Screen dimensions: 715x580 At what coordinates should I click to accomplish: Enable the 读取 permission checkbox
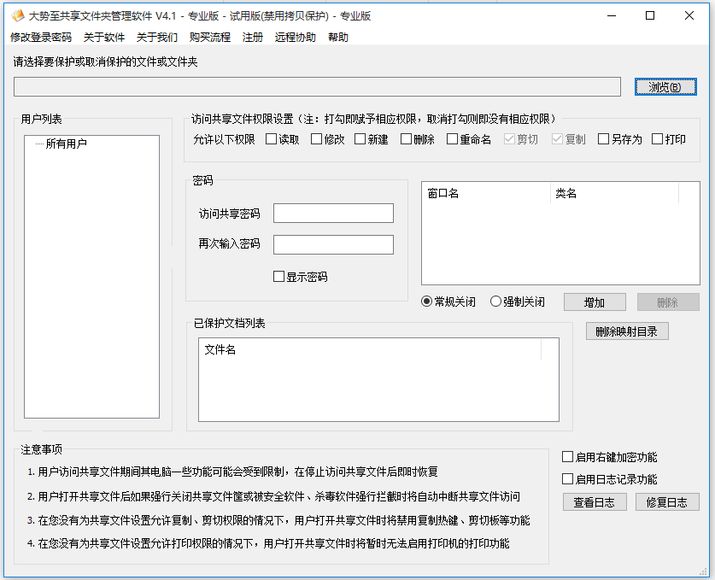pyautogui.click(x=272, y=139)
